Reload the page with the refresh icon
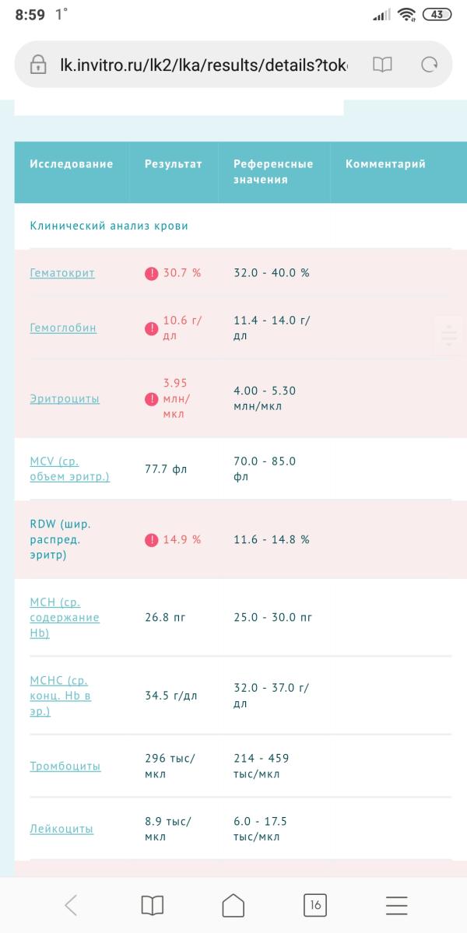The width and height of the screenshot is (467, 933). coord(429,65)
